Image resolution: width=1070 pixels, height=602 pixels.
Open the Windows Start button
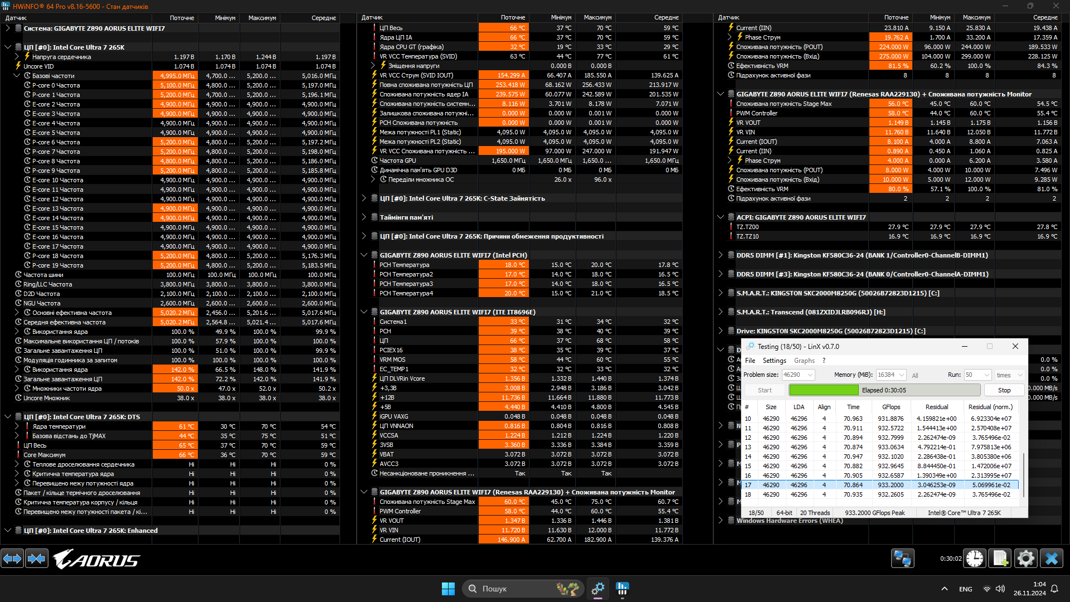[x=448, y=589]
